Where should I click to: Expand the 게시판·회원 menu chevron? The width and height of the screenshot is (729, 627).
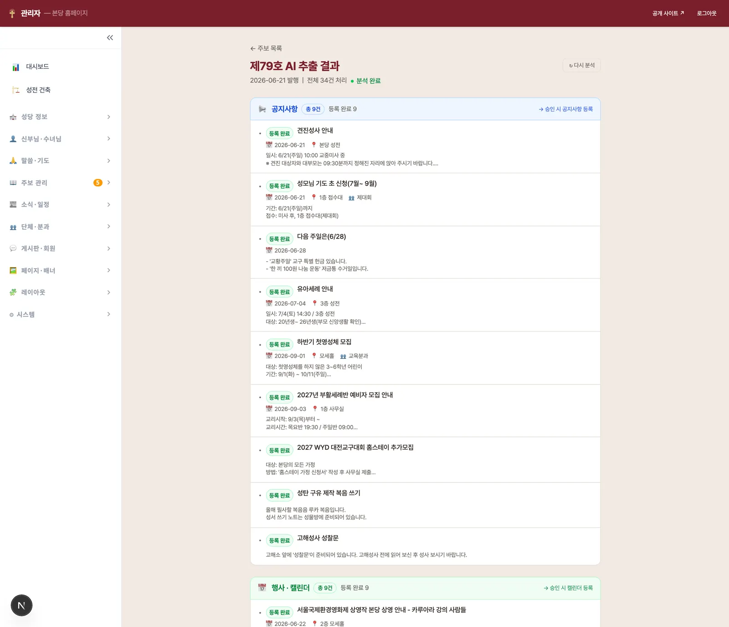pyautogui.click(x=108, y=249)
